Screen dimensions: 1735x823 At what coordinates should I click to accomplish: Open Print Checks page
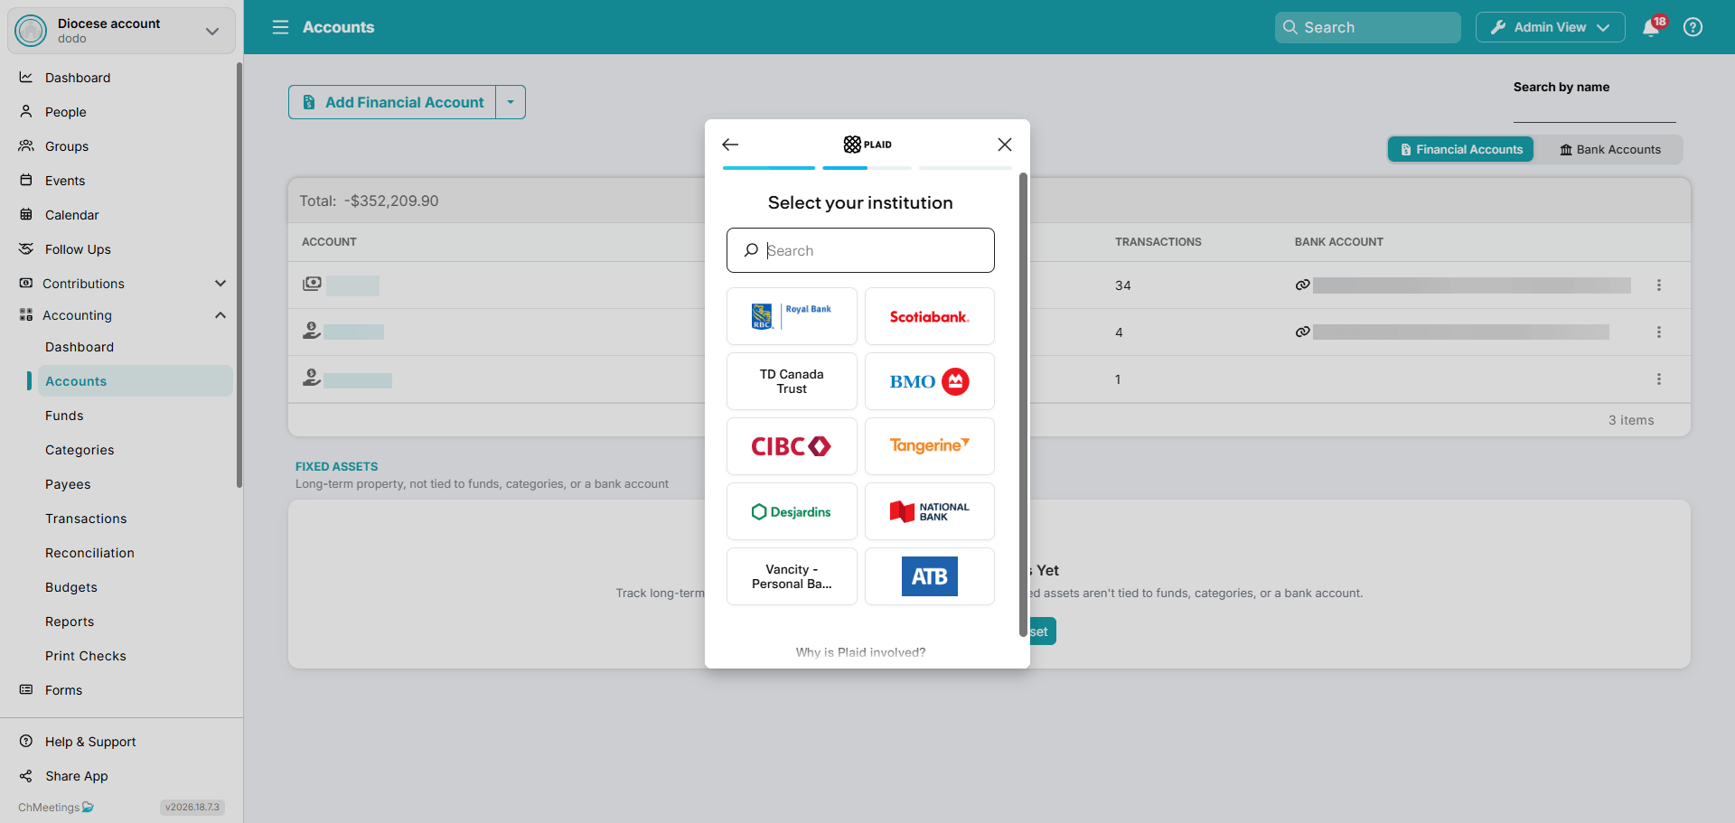[x=86, y=656]
